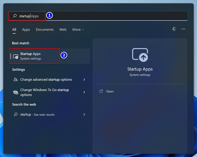Switch to the Web filter tab
The height and width of the screenshot is (157, 197).
[x=63, y=30]
